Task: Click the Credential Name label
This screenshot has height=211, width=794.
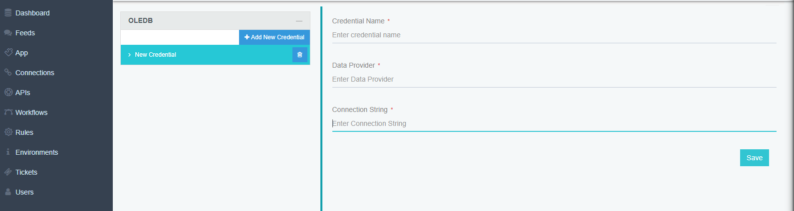Action: pyautogui.click(x=358, y=21)
